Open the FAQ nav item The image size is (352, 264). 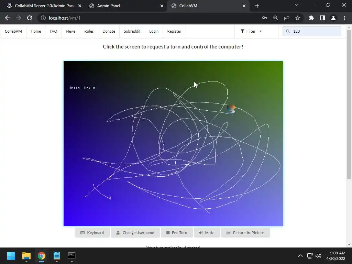tap(53, 31)
